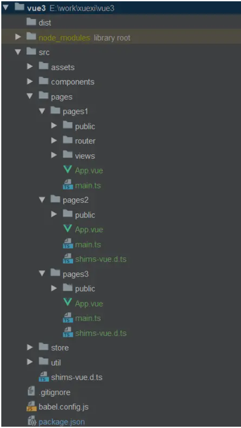Screen dimensions: 241x428
Task: Expand the node_modules folder arrow
Action: point(18,37)
